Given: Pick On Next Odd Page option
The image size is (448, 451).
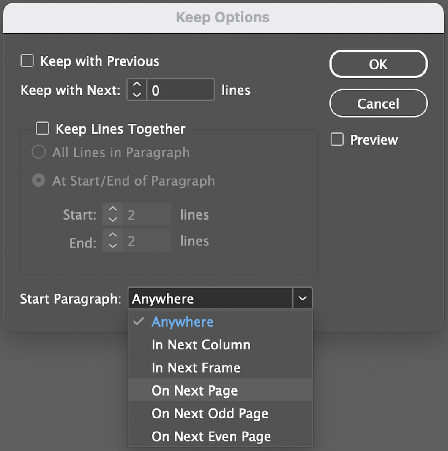Looking at the screenshot, I should point(220,413).
